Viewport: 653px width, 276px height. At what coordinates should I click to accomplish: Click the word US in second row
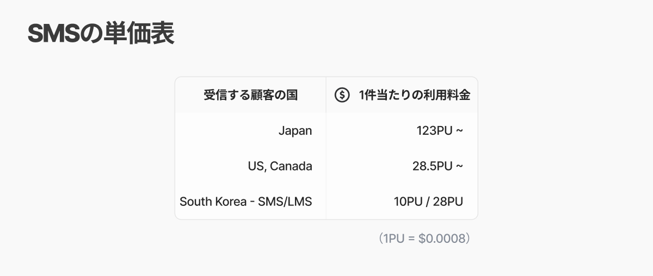pos(256,166)
